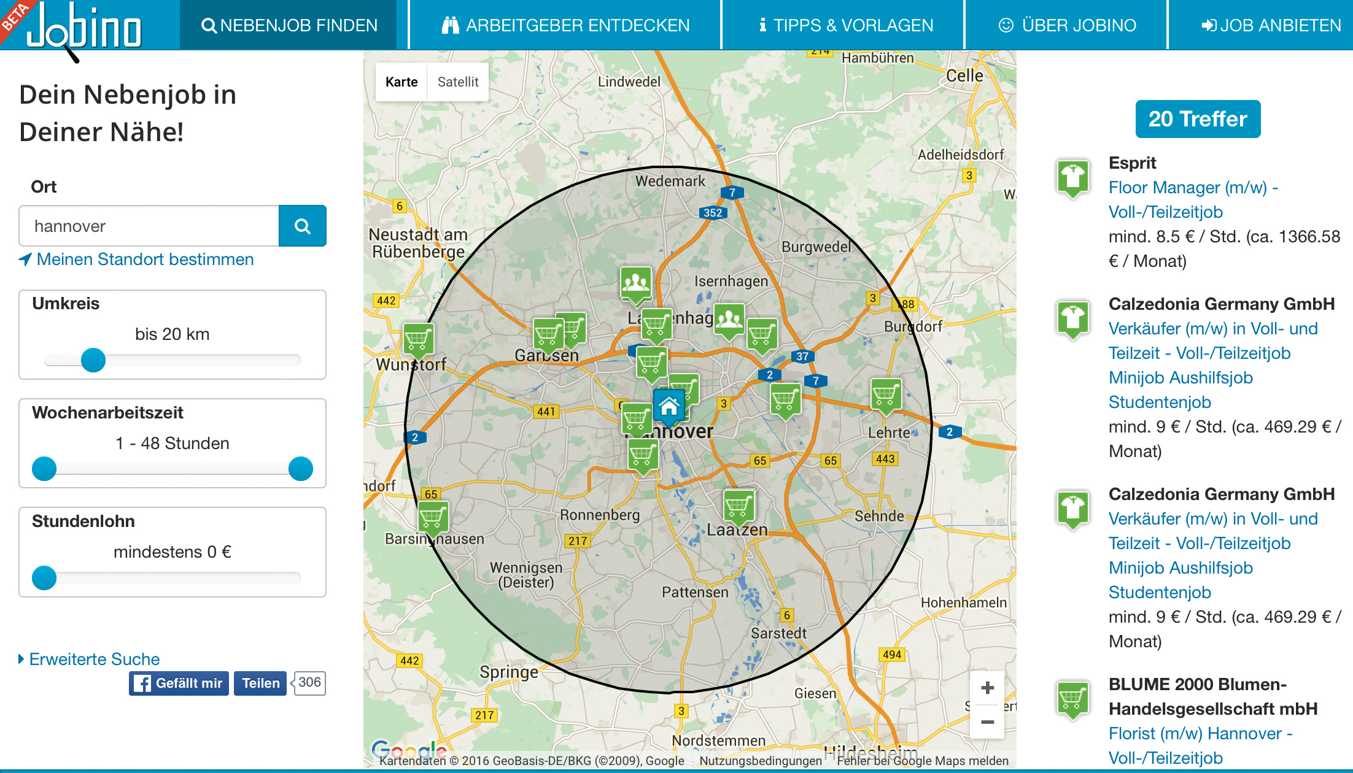Click the map zoom out minus
1353x773 pixels.
tap(987, 722)
